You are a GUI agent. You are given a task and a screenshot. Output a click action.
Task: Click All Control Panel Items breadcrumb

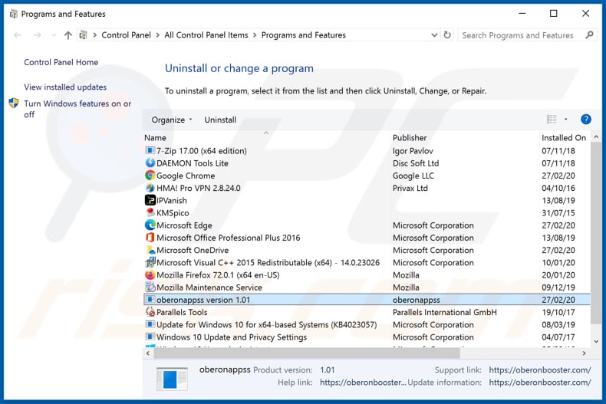click(206, 35)
